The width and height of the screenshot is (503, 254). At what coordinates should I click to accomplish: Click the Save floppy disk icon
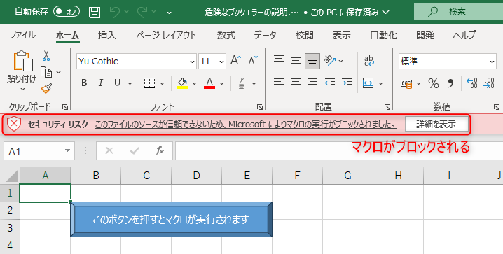(x=95, y=12)
